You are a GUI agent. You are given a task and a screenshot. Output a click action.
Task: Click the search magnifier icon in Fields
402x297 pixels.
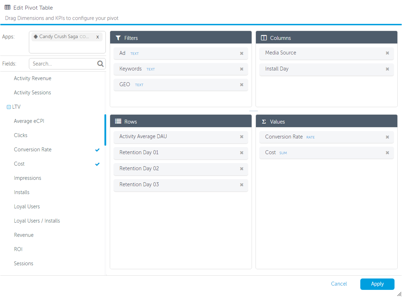point(100,64)
